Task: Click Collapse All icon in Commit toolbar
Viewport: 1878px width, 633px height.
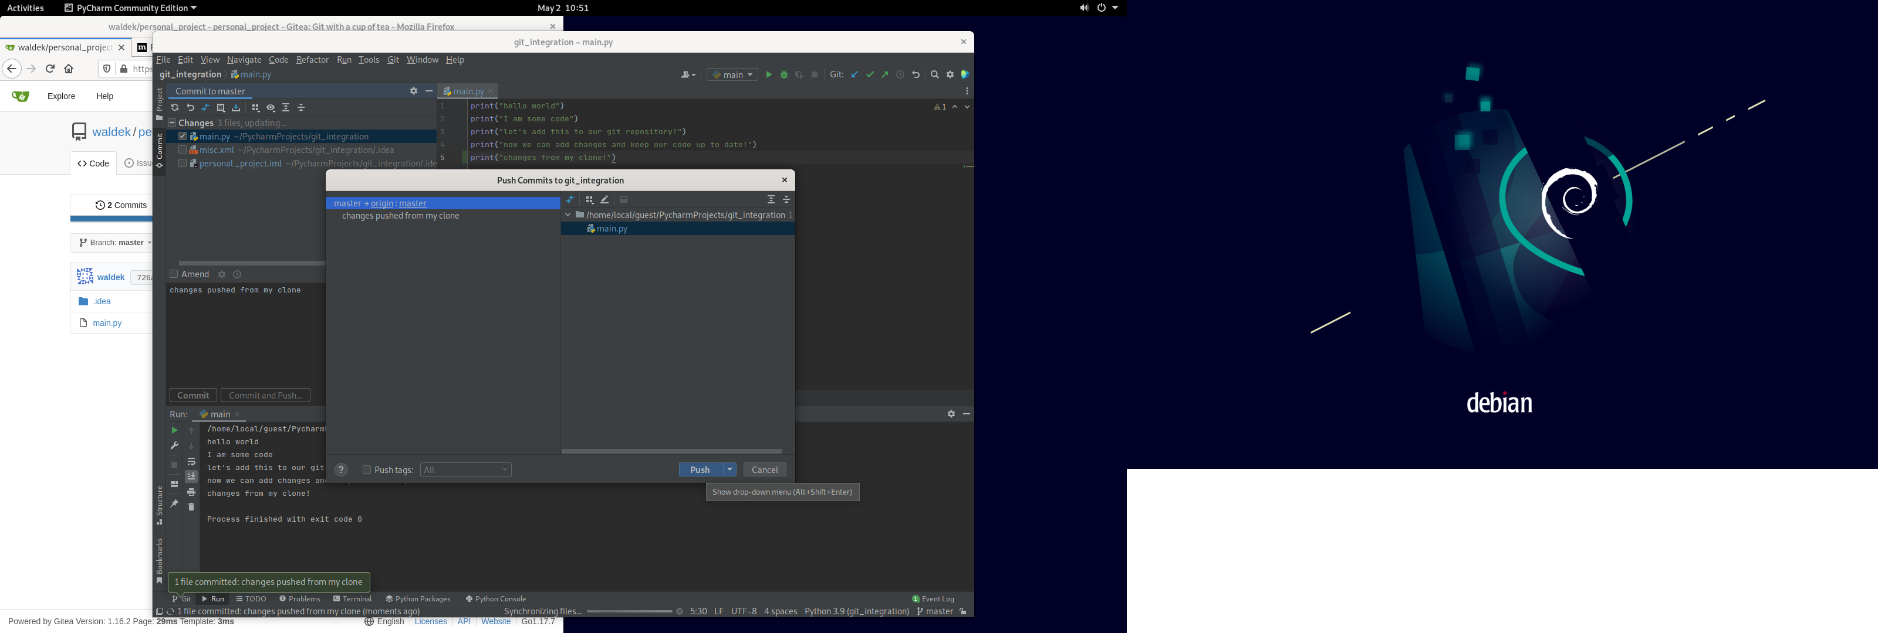Action: (x=302, y=108)
